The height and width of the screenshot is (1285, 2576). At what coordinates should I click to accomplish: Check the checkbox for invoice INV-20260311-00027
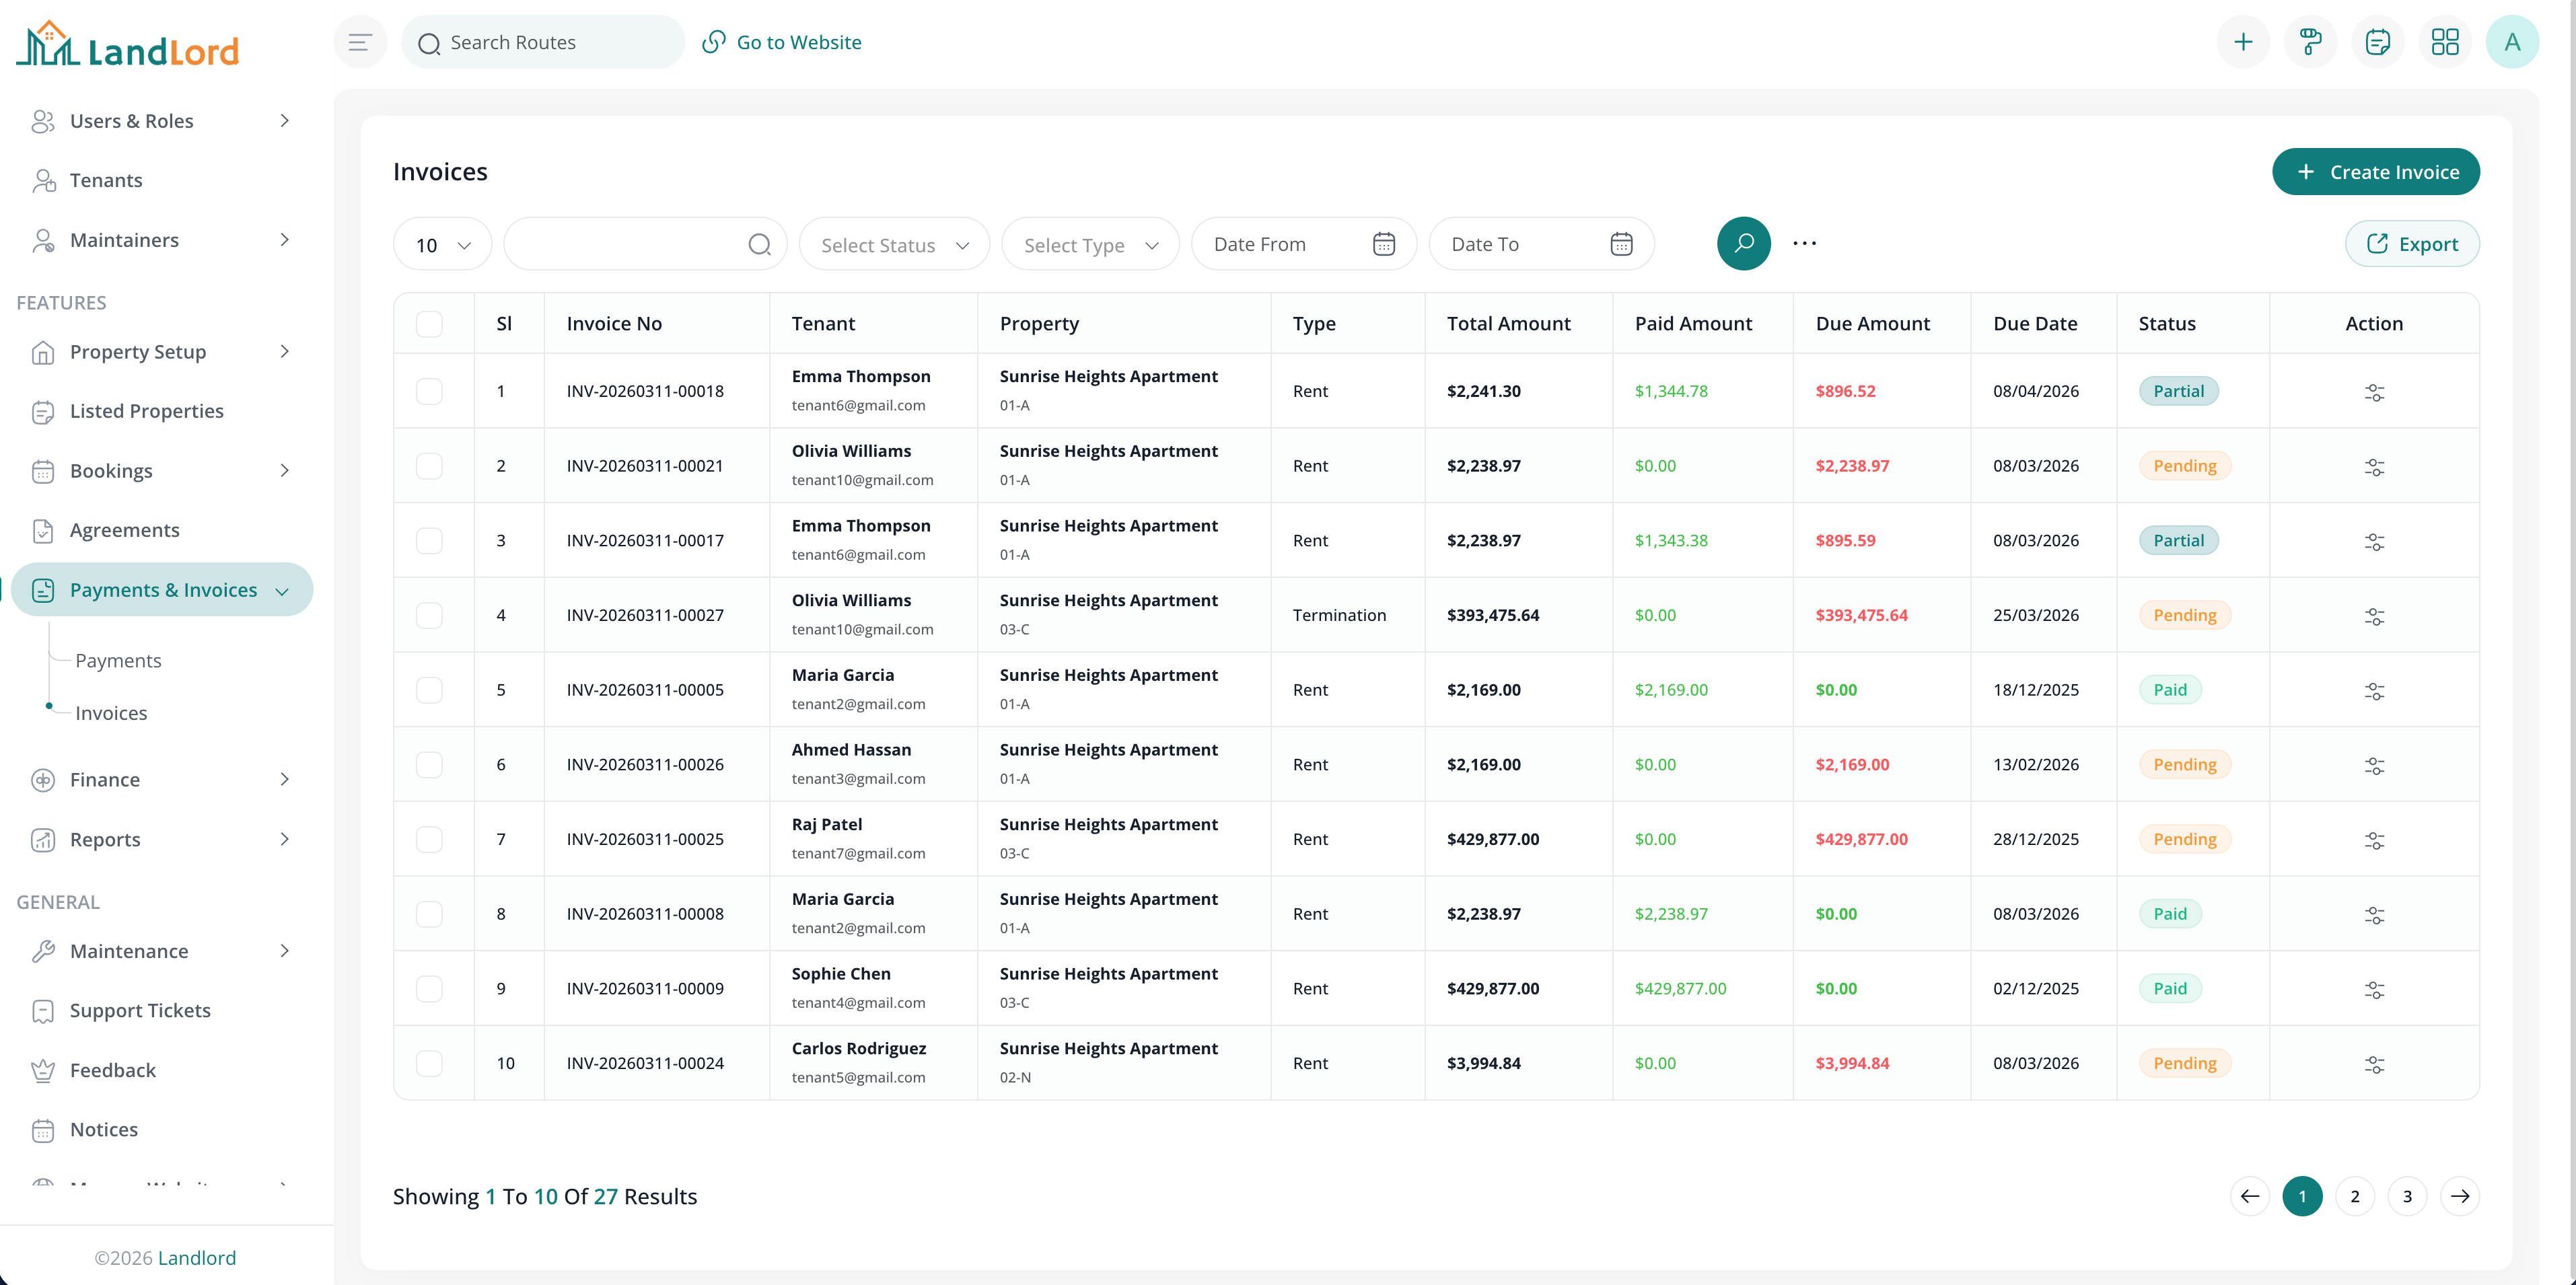pyautogui.click(x=430, y=615)
